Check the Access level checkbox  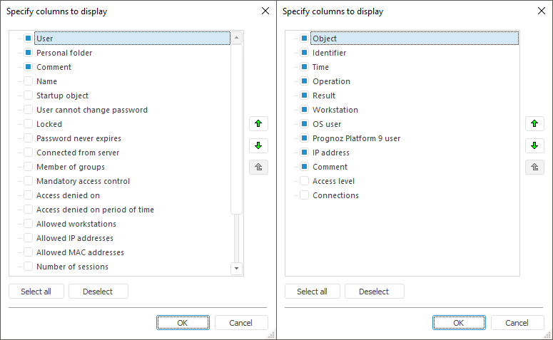tap(305, 181)
